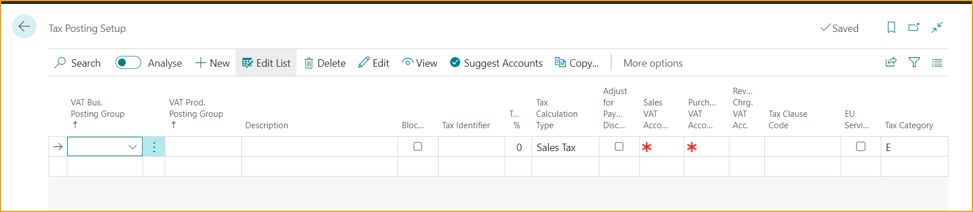The image size is (973, 212).
Task: Open VAT Bus. Posting Group dropdown
Action: tap(132, 147)
